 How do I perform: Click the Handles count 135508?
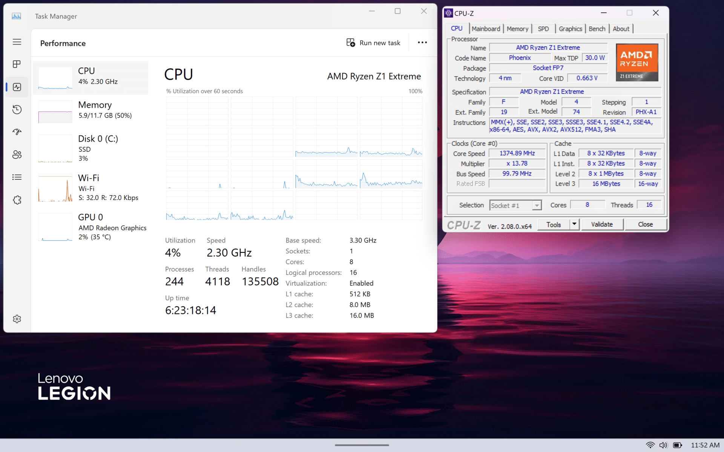point(260,281)
